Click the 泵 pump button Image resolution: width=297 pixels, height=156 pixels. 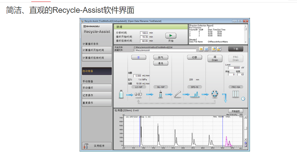click(139, 57)
